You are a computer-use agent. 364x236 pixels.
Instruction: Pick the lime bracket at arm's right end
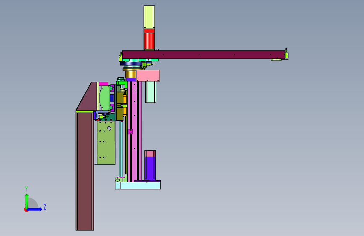click(286, 54)
